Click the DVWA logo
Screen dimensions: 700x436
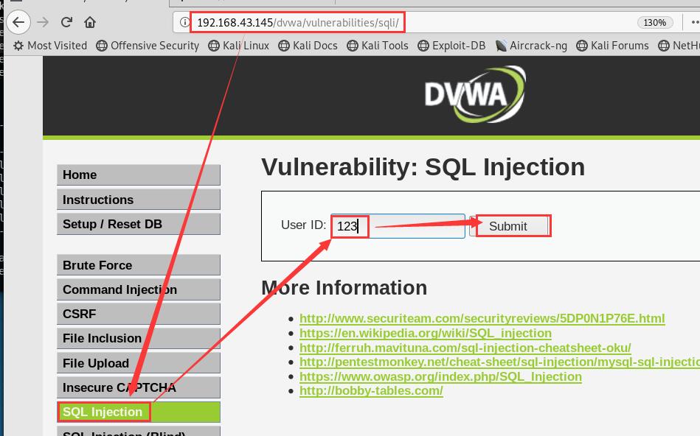(475, 94)
